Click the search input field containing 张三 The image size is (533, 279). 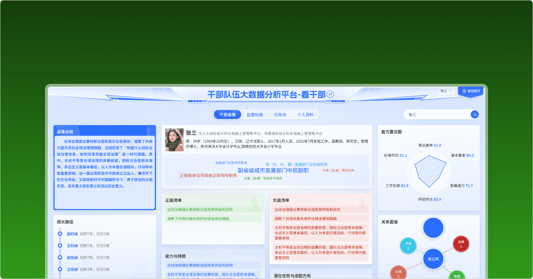[x=437, y=114]
